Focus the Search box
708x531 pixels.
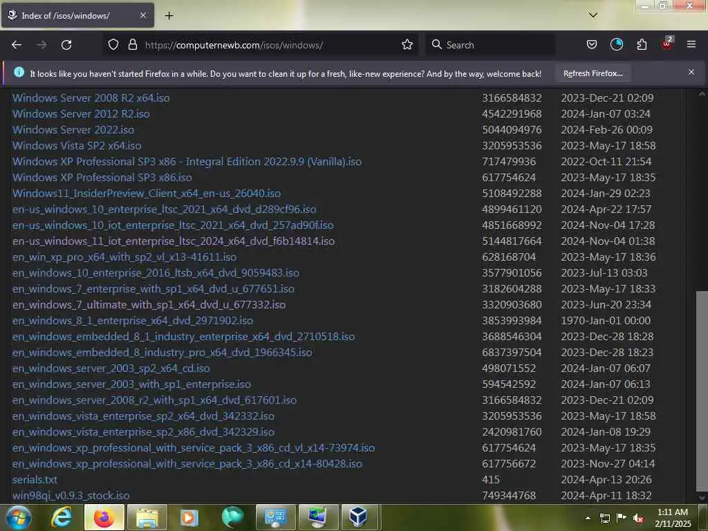coord(491,45)
